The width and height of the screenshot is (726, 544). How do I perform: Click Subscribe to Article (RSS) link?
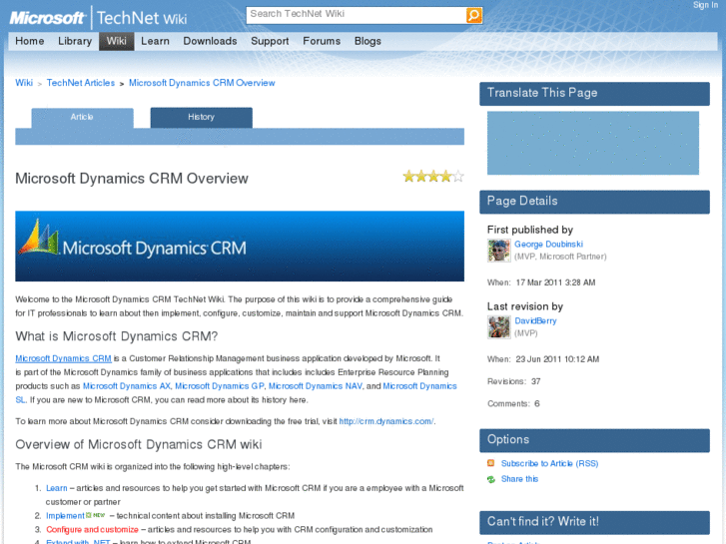point(549,463)
